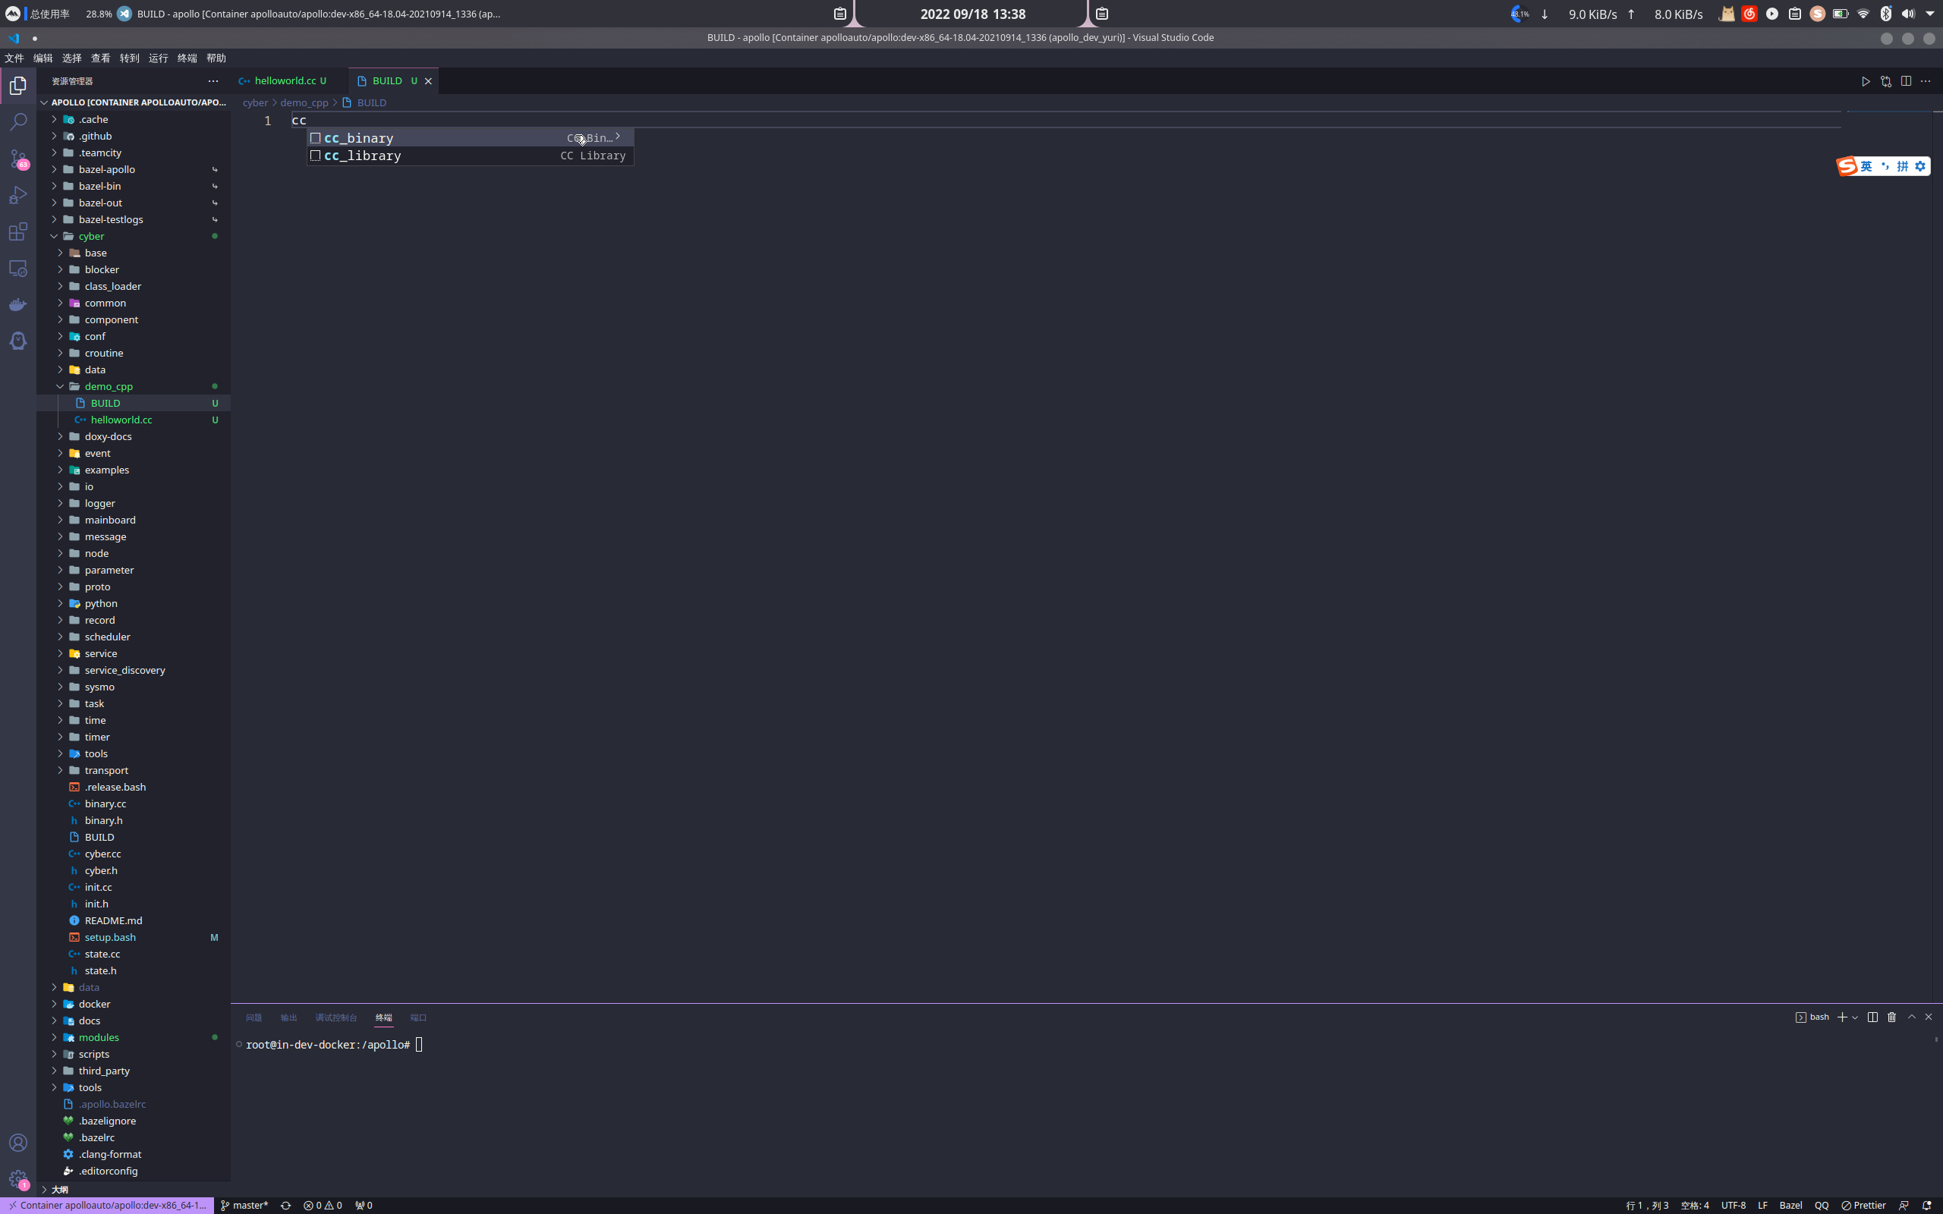Screen dimensions: 1943x1214
Task: Select cc_library from the autocomplete suggestions
Action: 362,156
